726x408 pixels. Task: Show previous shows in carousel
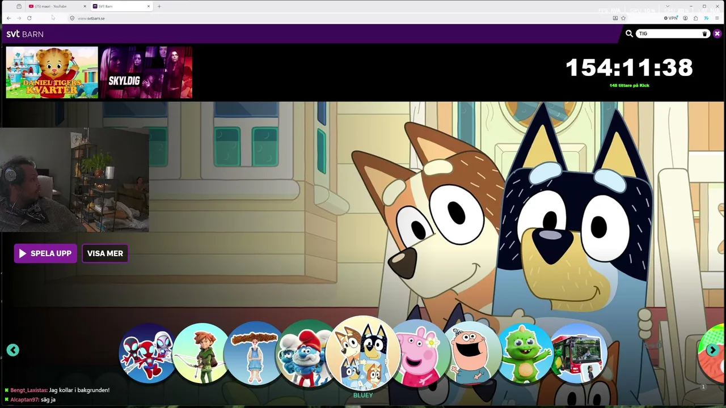point(13,350)
